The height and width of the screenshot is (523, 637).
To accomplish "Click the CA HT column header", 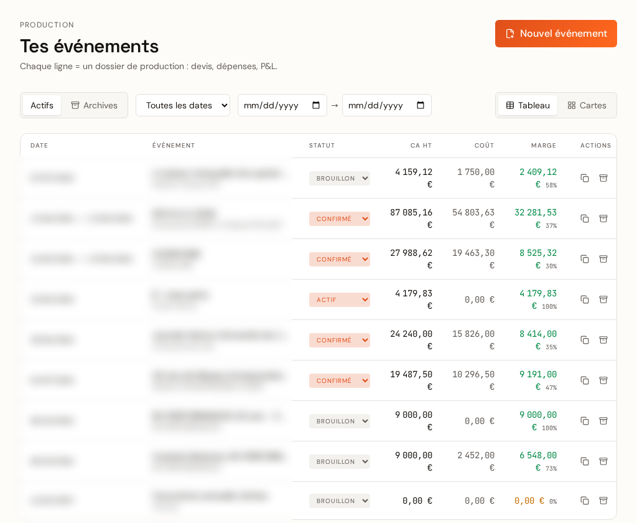I will [x=421, y=146].
